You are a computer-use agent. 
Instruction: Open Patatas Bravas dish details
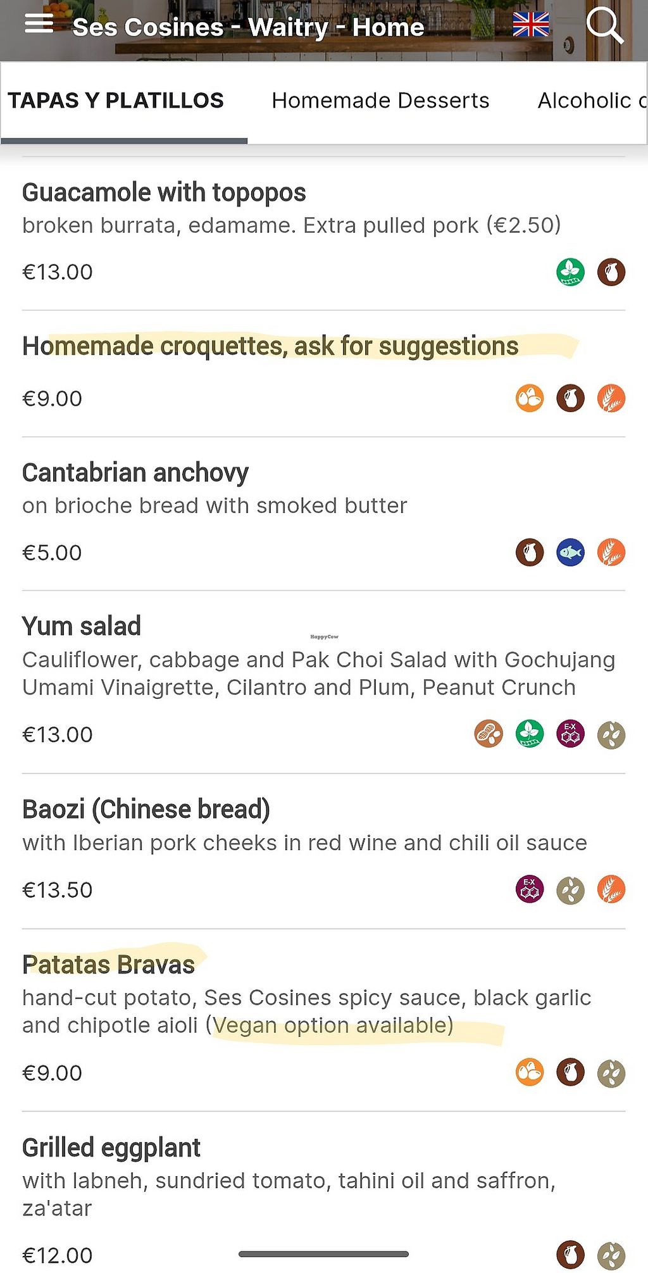coord(108,965)
